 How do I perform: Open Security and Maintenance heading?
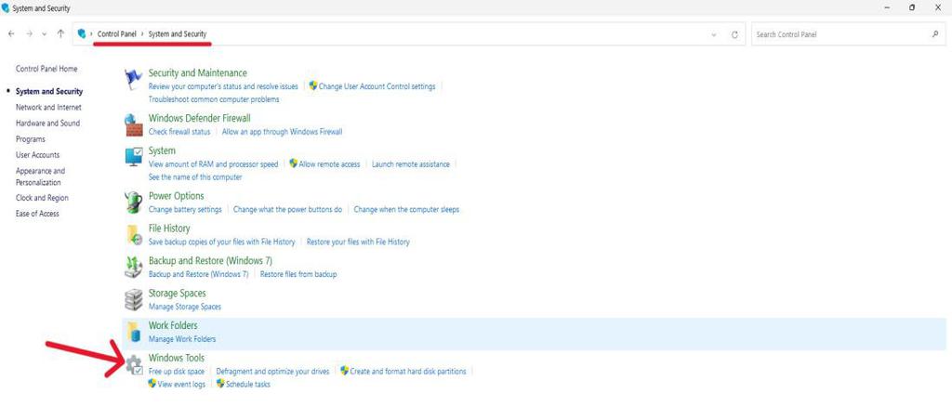(x=197, y=72)
